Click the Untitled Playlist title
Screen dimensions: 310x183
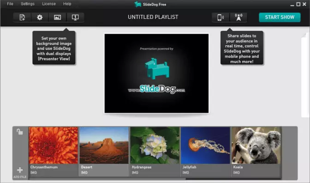[x=153, y=17]
